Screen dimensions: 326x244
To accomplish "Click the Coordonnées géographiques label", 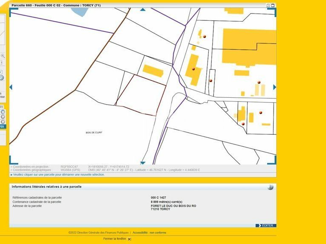I will 31,170.
